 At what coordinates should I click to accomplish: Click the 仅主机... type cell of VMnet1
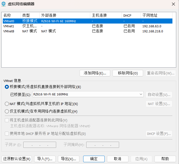point(29,26)
